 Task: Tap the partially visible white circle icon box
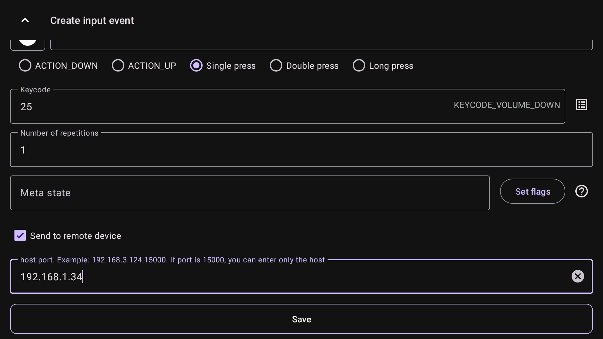(28, 44)
